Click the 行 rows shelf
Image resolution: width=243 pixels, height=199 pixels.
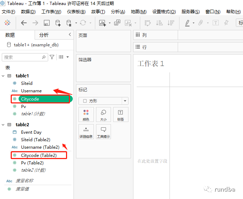tap(188, 47)
